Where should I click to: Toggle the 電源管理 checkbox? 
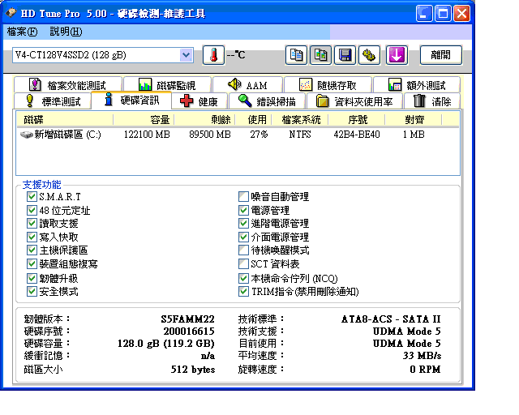[x=243, y=210]
